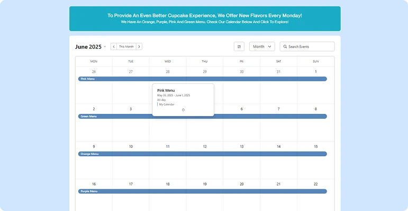Jump to This Month

[126, 46]
